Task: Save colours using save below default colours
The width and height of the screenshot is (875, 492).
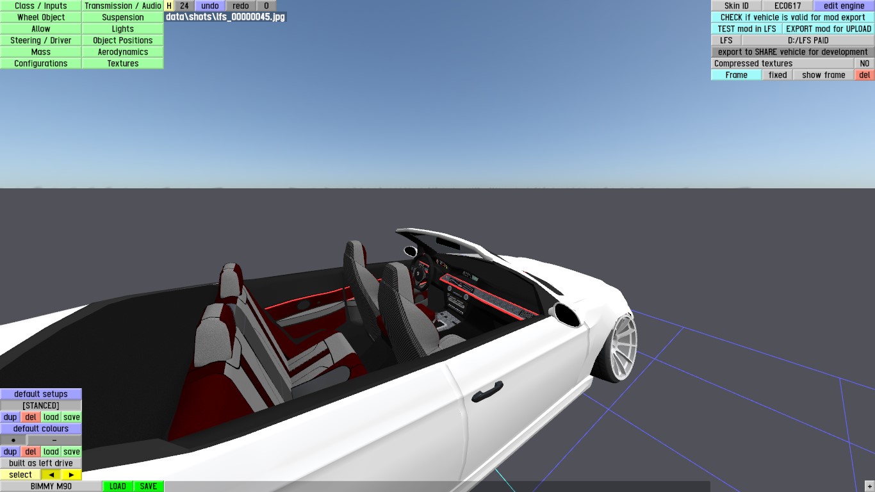Action: (x=72, y=452)
